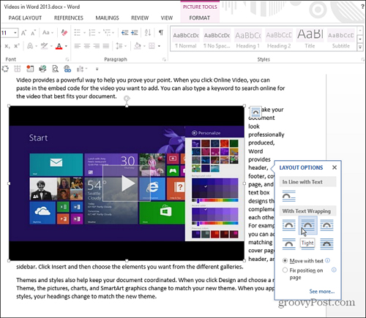Image resolution: width=366 pixels, height=318 pixels.
Task: Click the Clear Formatting eraser icon
Action: pos(64,33)
